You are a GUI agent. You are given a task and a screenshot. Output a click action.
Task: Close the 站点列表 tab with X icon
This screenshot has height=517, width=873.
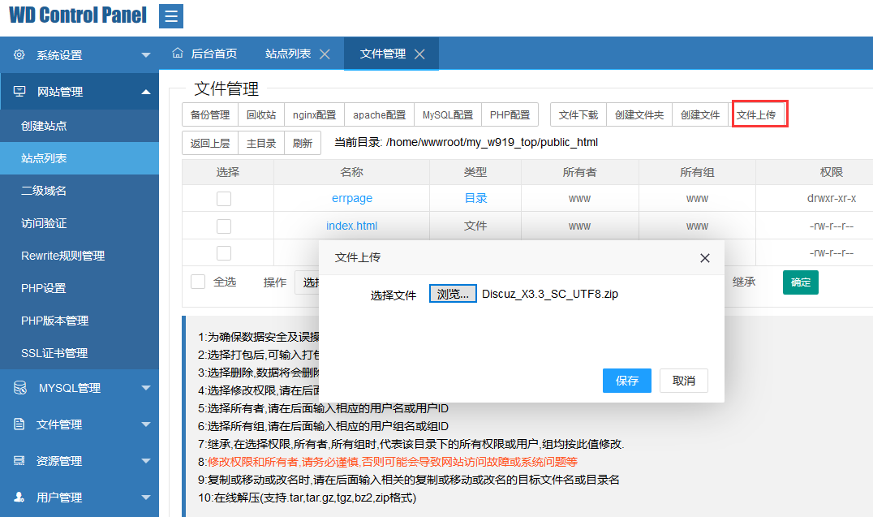pos(325,54)
